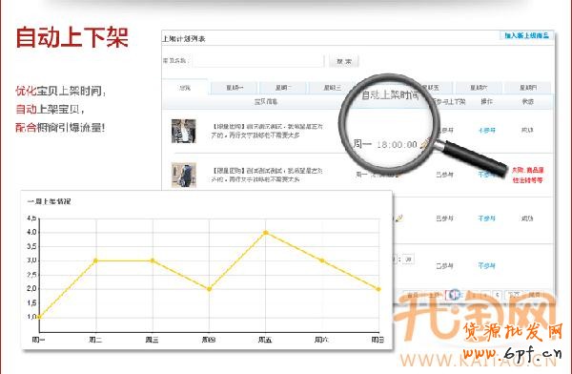572x374 pixels.
Task: Switch to the 星期二 tab
Action: pos(283,88)
